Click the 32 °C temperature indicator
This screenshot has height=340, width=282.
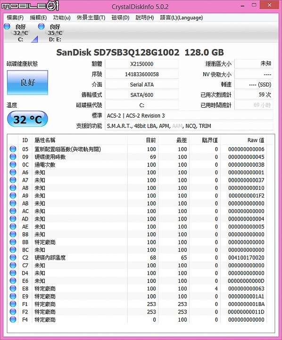pyautogui.click(x=27, y=119)
